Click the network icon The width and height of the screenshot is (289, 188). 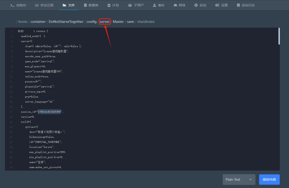[x=175, y=5]
